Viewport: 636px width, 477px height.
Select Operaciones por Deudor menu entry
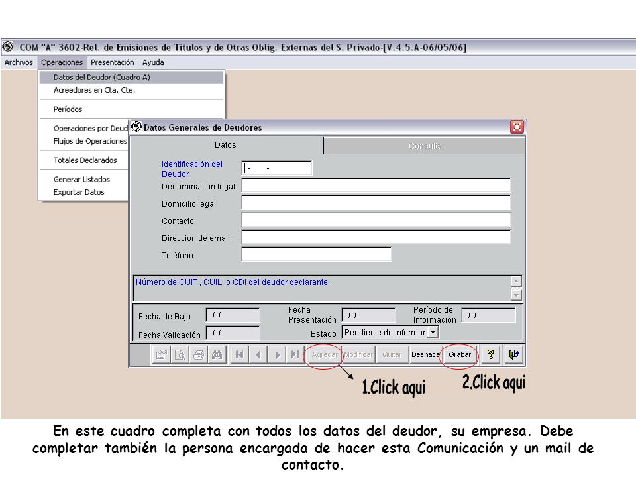click(84, 128)
